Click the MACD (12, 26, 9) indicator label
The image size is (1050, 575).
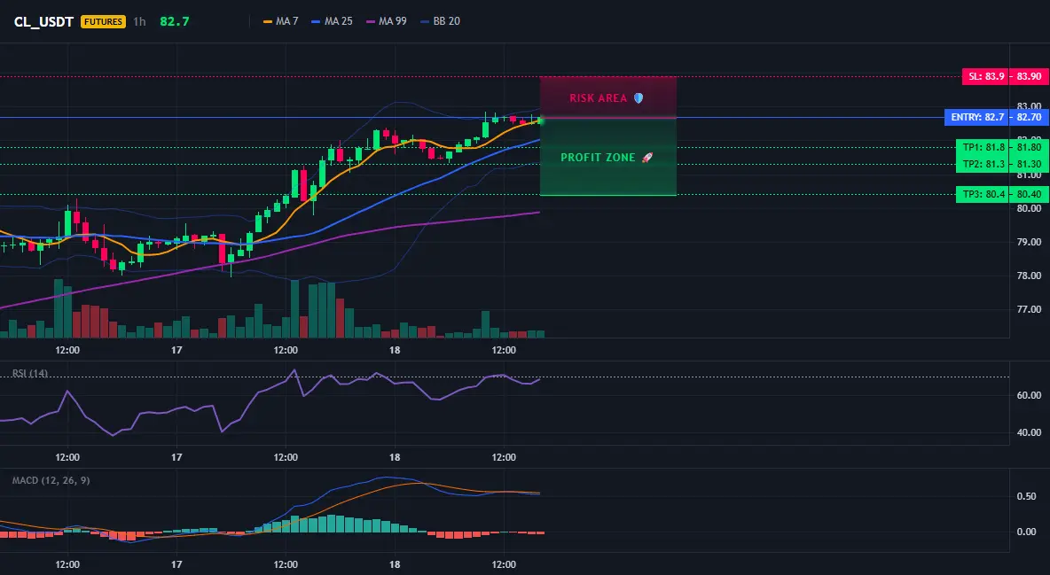point(51,480)
